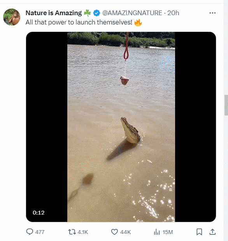Click the 0:12 video duration label

39,213
